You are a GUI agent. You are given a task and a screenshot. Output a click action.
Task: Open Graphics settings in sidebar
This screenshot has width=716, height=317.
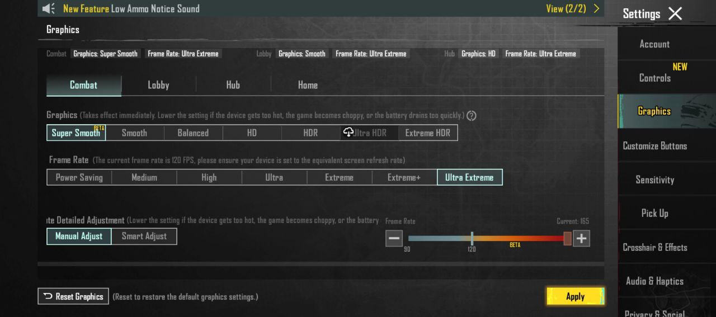pos(654,111)
